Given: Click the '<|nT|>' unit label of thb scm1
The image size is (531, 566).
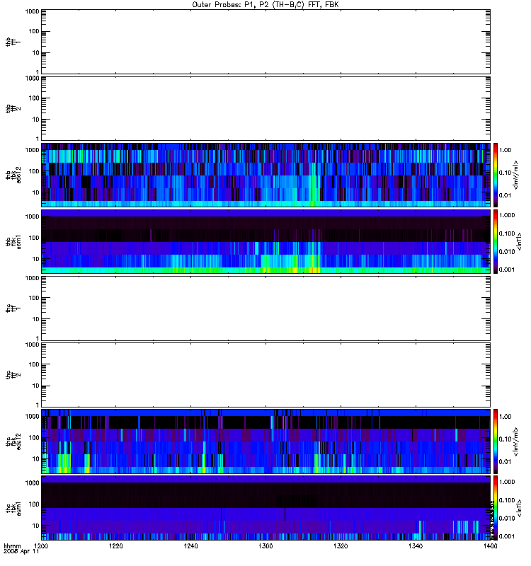Looking at the screenshot, I should pos(519,242).
